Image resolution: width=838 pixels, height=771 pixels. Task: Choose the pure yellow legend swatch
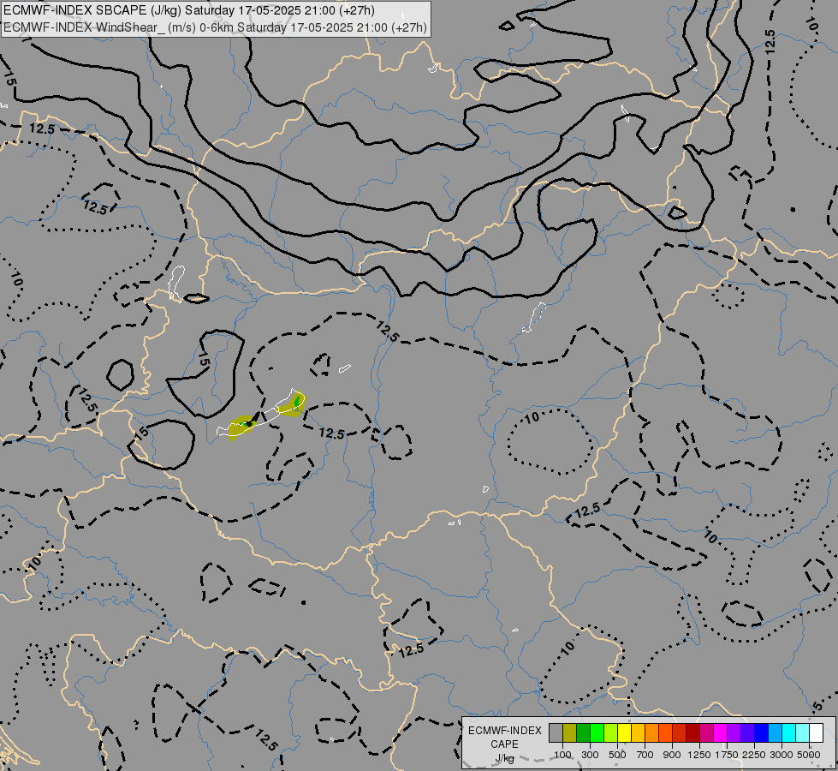[625, 733]
